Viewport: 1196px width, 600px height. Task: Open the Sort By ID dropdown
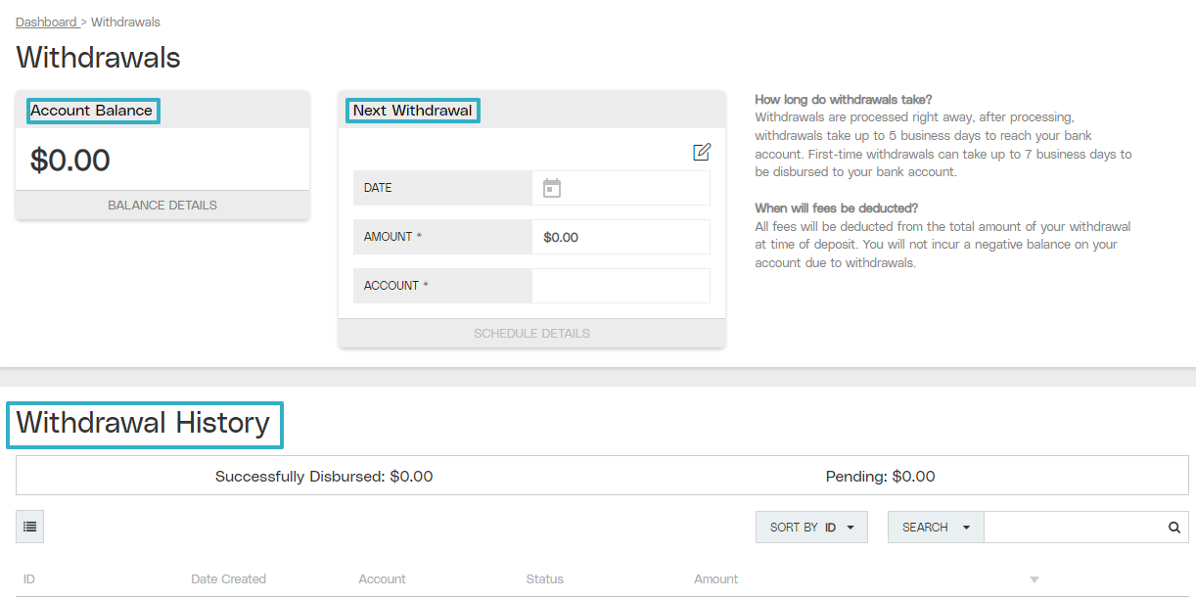[x=811, y=527]
